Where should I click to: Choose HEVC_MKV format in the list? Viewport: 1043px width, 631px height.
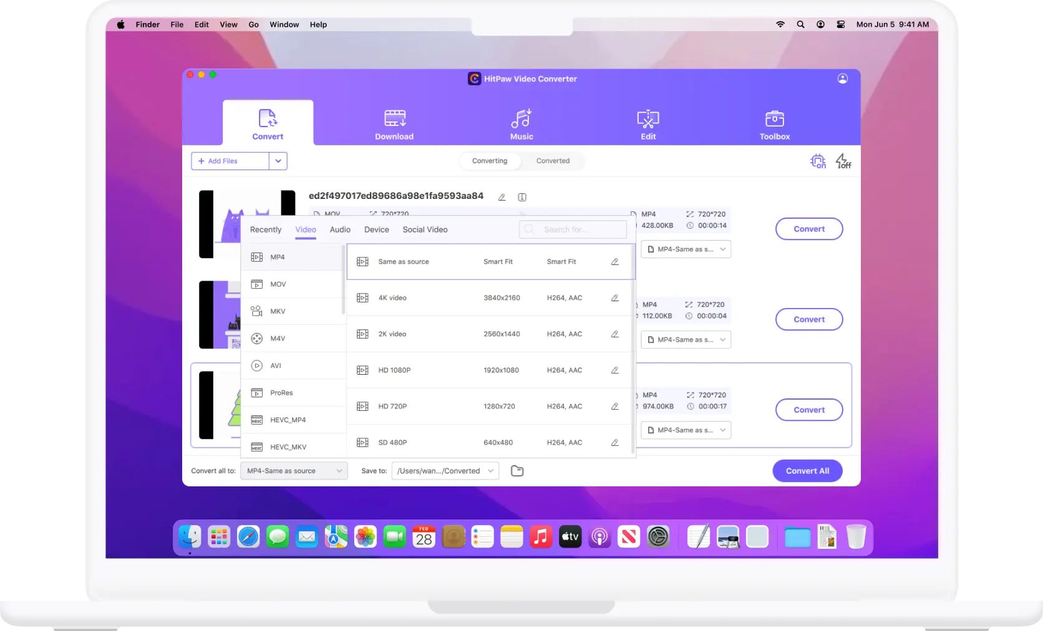[x=293, y=447]
